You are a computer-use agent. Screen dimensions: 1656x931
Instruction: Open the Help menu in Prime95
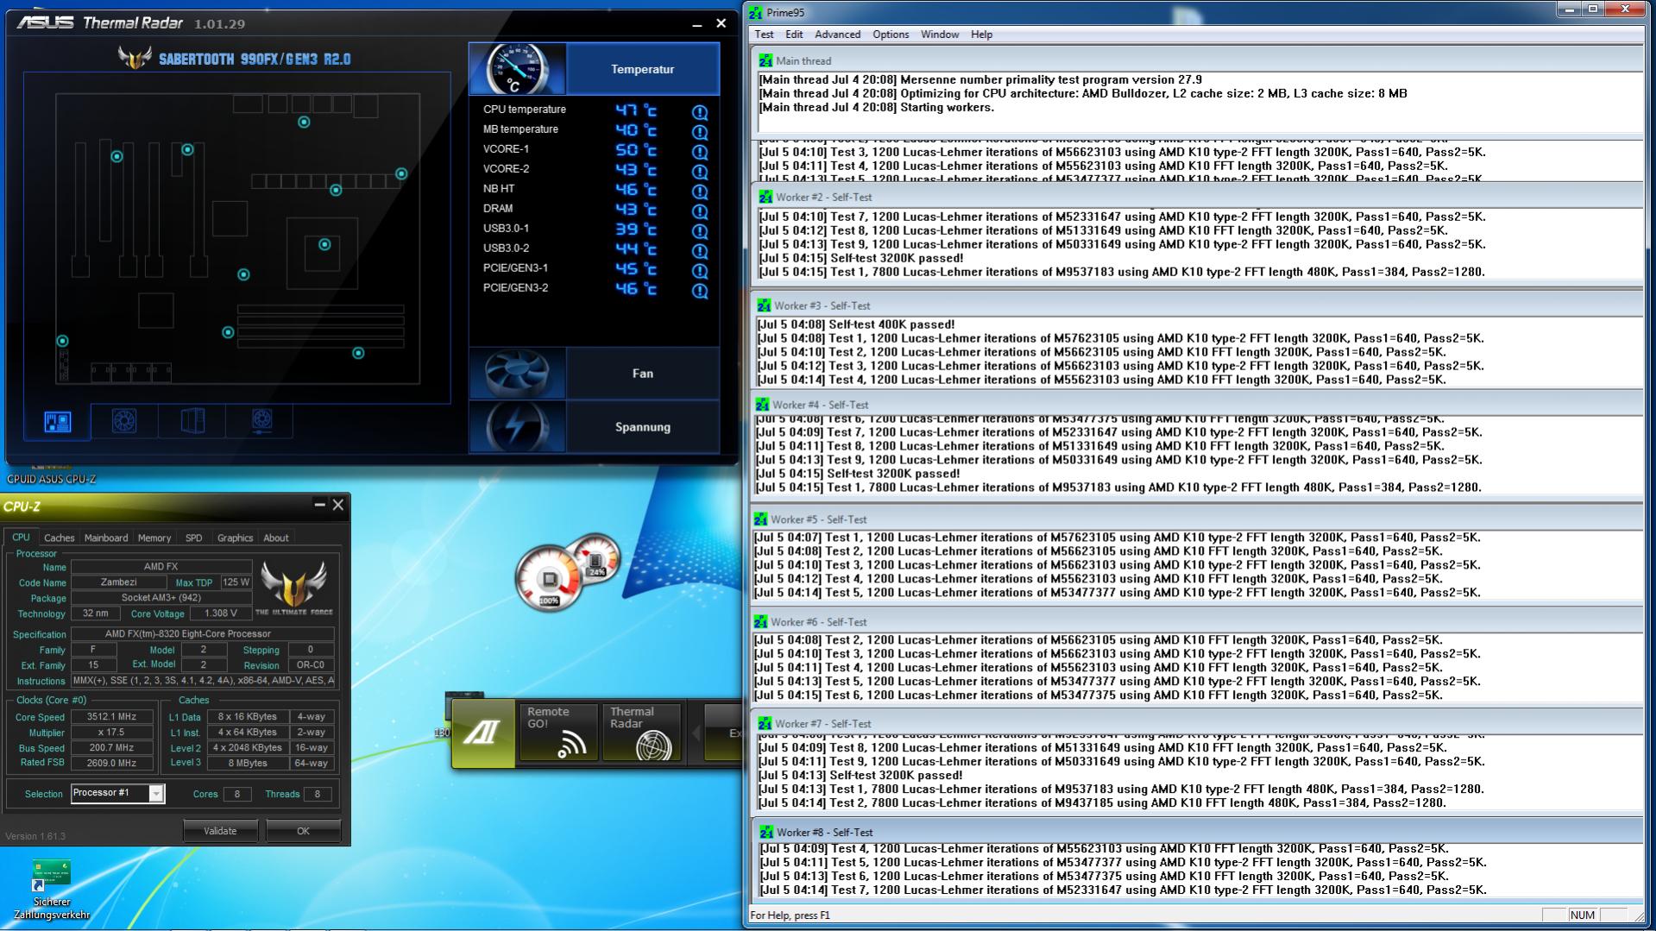pos(981,35)
